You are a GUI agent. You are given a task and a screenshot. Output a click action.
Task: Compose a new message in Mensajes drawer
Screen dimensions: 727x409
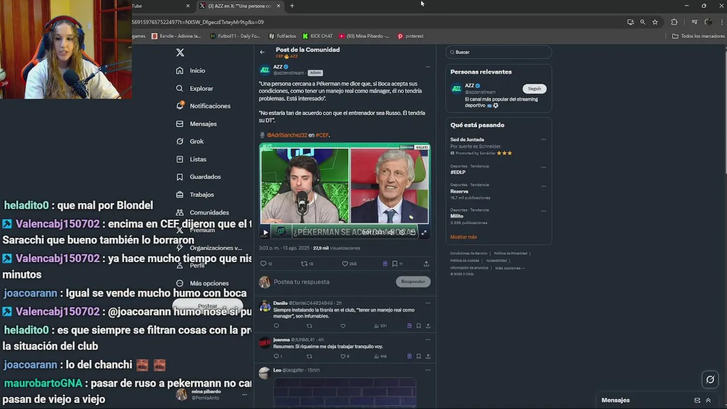coord(697,400)
